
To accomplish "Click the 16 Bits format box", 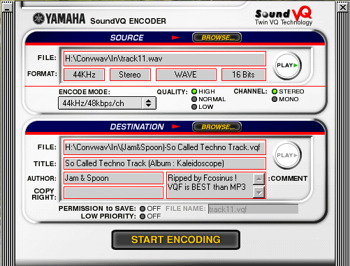I will click(x=243, y=75).
